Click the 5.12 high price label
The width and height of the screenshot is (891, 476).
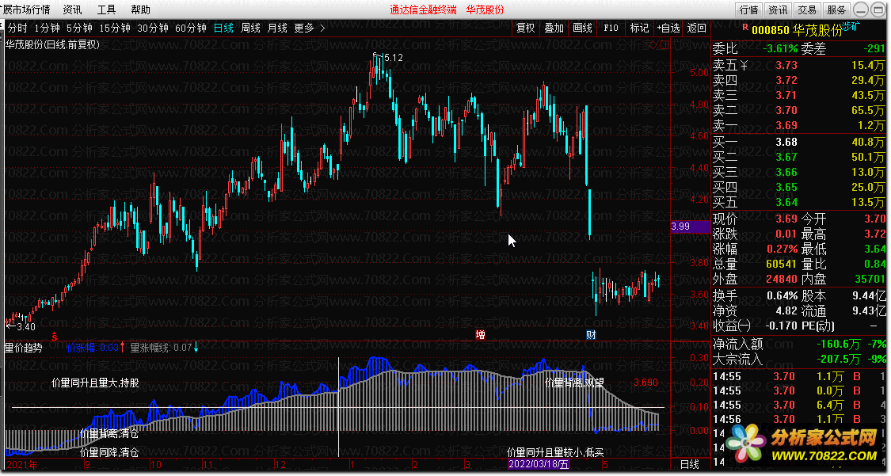click(x=393, y=57)
